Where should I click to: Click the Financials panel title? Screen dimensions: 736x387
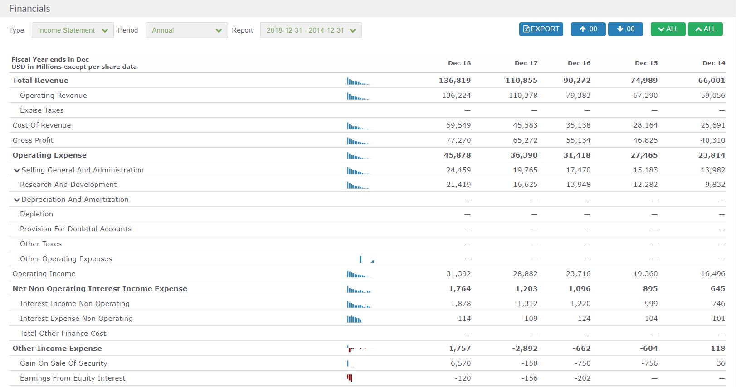coord(29,9)
